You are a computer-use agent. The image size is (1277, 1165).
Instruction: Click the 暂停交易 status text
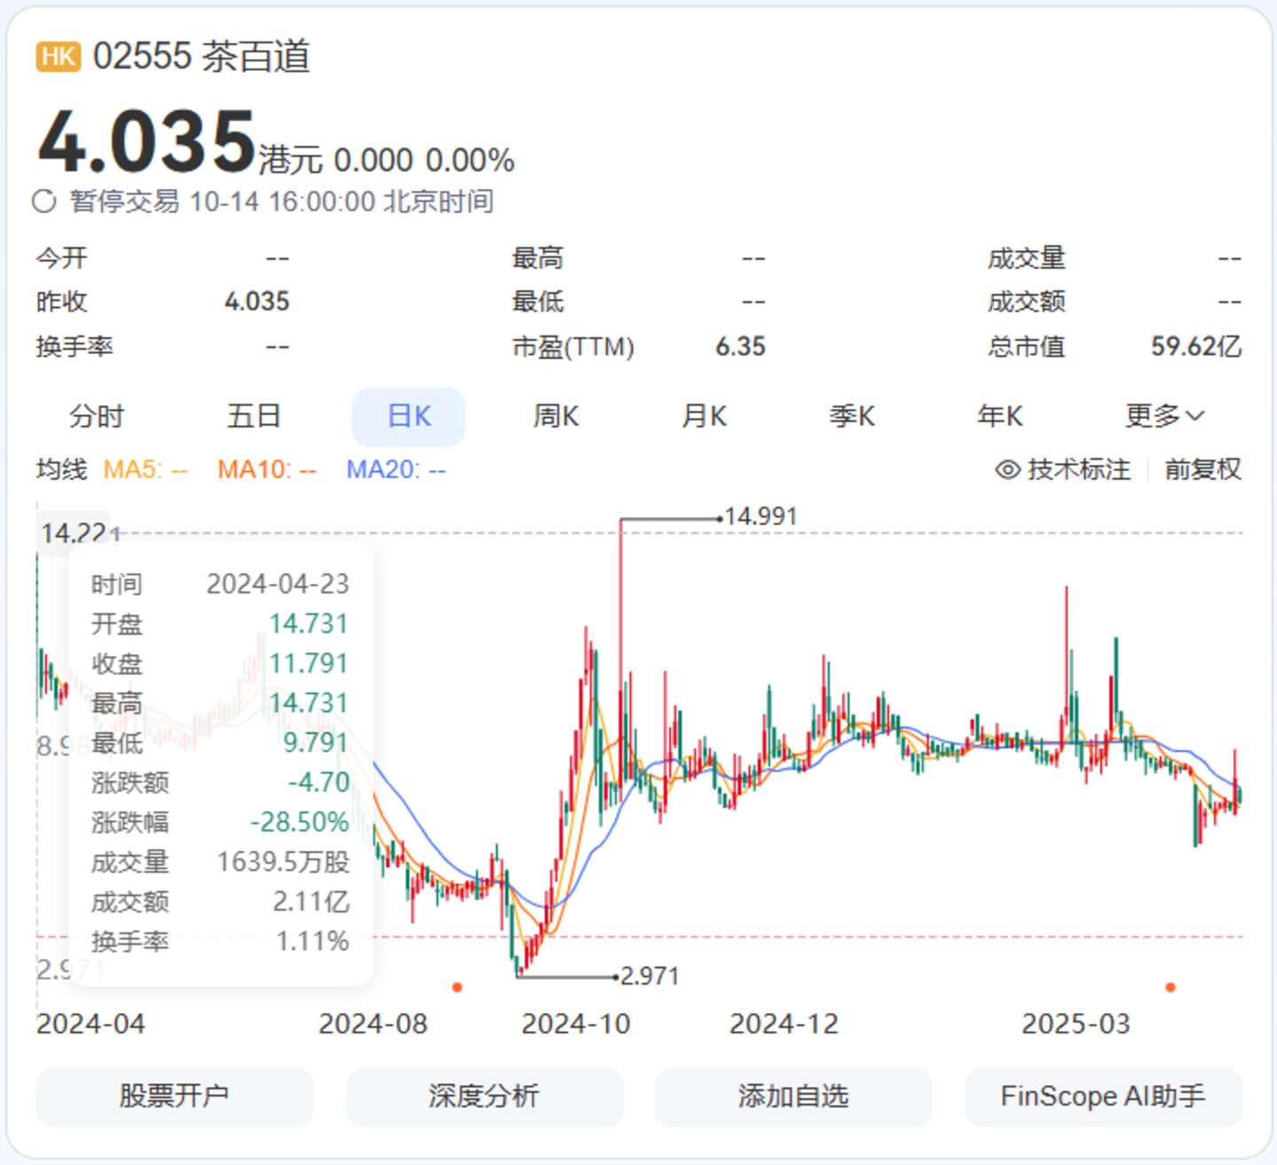coord(125,201)
